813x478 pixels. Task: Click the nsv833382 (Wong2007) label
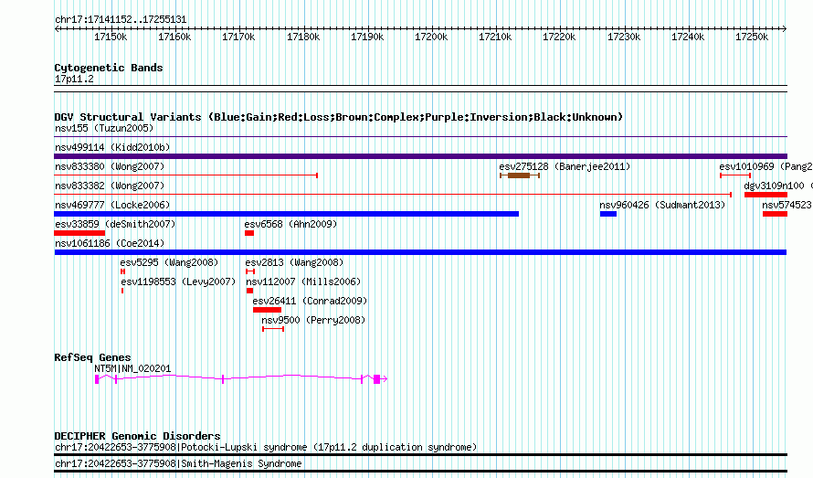coord(110,186)
